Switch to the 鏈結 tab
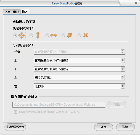 16,12
